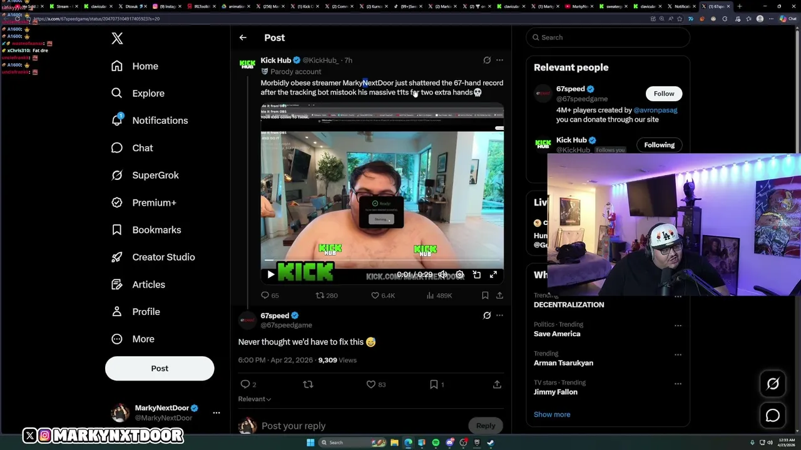This screenshot has width=801, height=450.
Task: Open Creator Studio
Action: pyautogui.click(x=153, y=257)
